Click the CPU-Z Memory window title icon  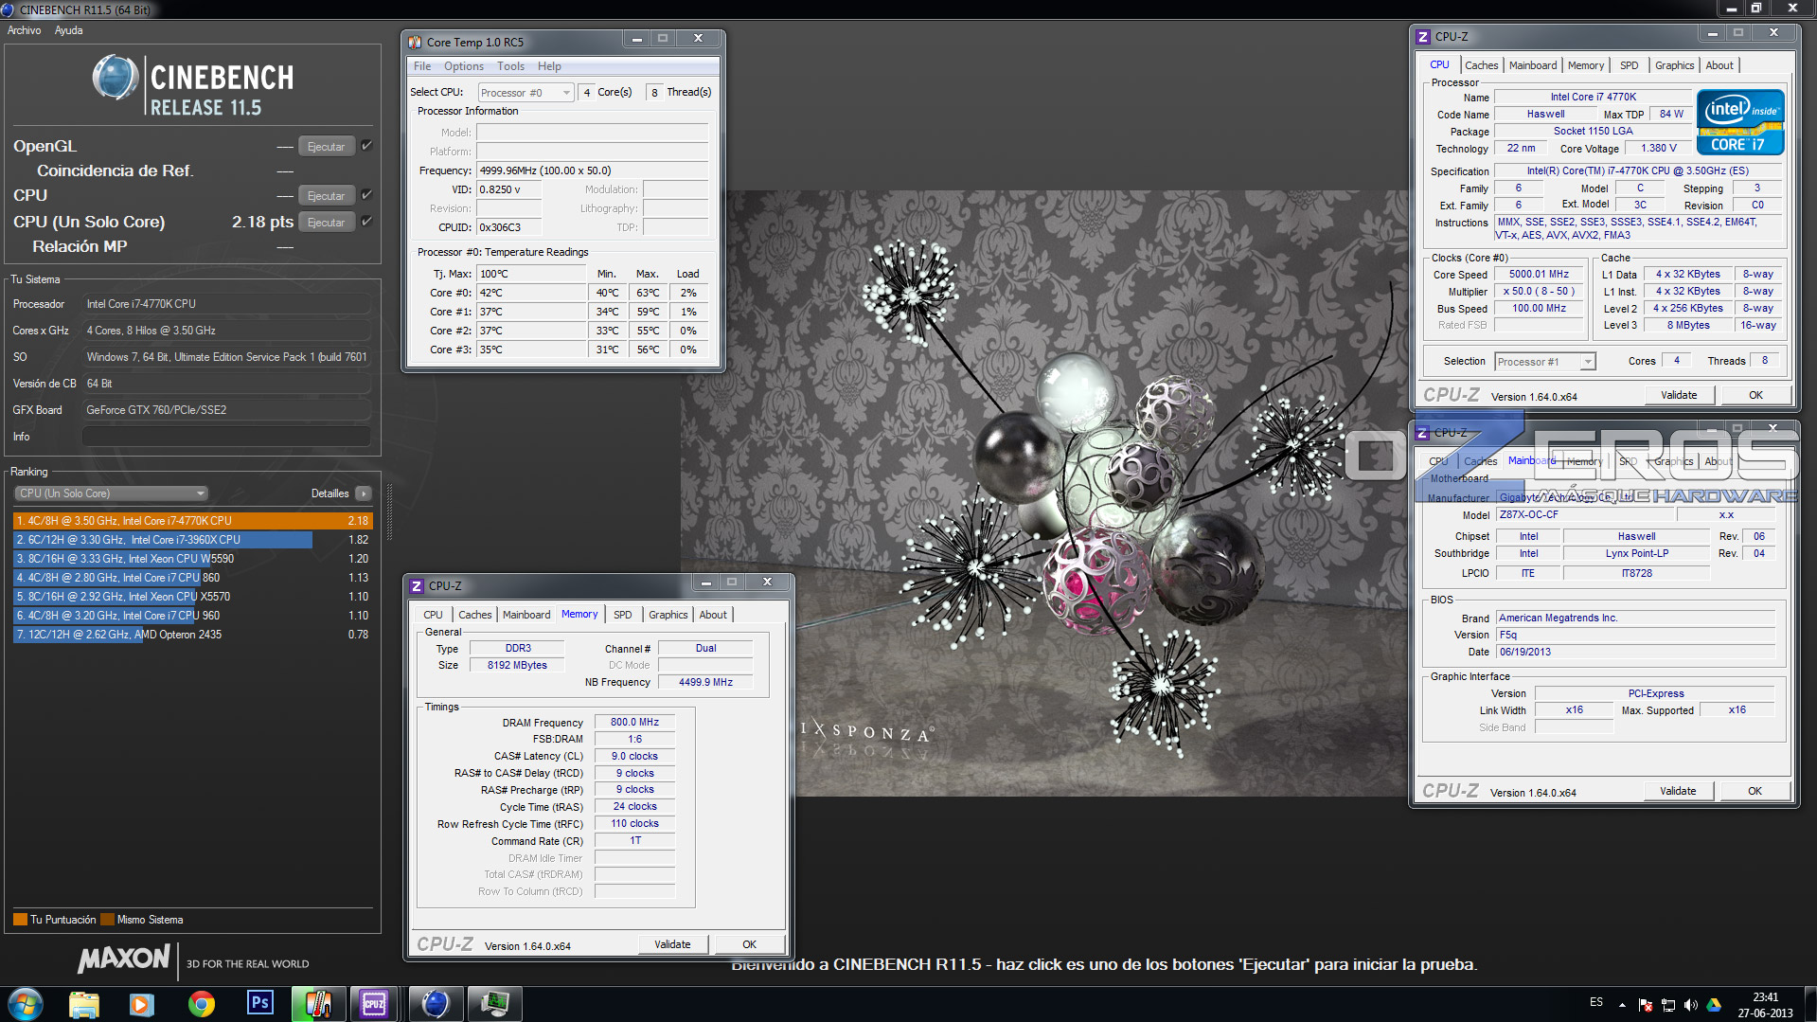417,586
